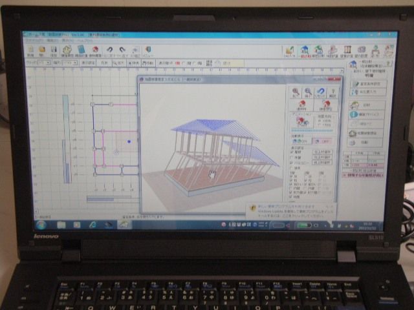The image size is (414, 310).
Task: Click the green battery indicator in taskbar
Action: (x=304, y=225)
